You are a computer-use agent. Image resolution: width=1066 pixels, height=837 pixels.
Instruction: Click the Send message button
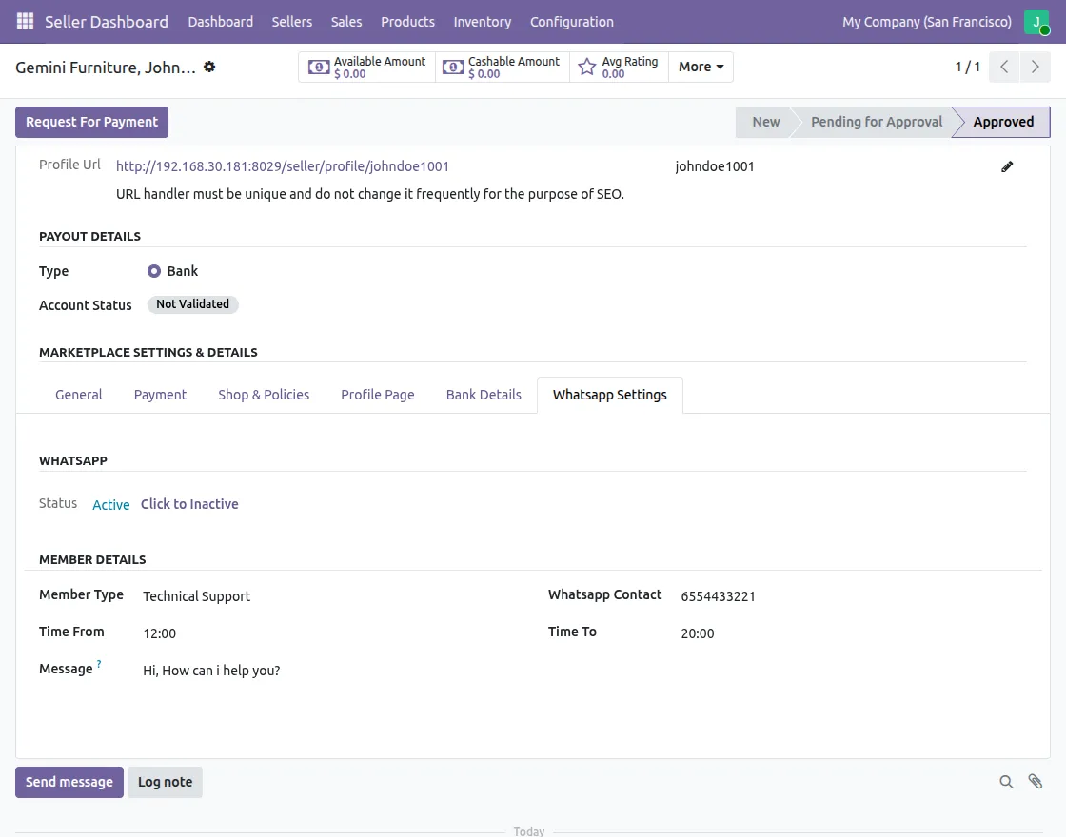[69, 782]
